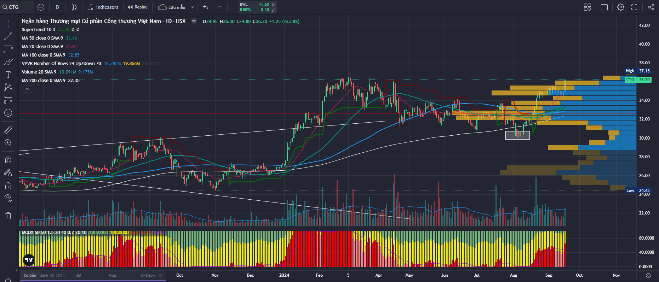This screenshot has width=659, height=282.
Task: Open the share chart icon
Action: [651, 7]
